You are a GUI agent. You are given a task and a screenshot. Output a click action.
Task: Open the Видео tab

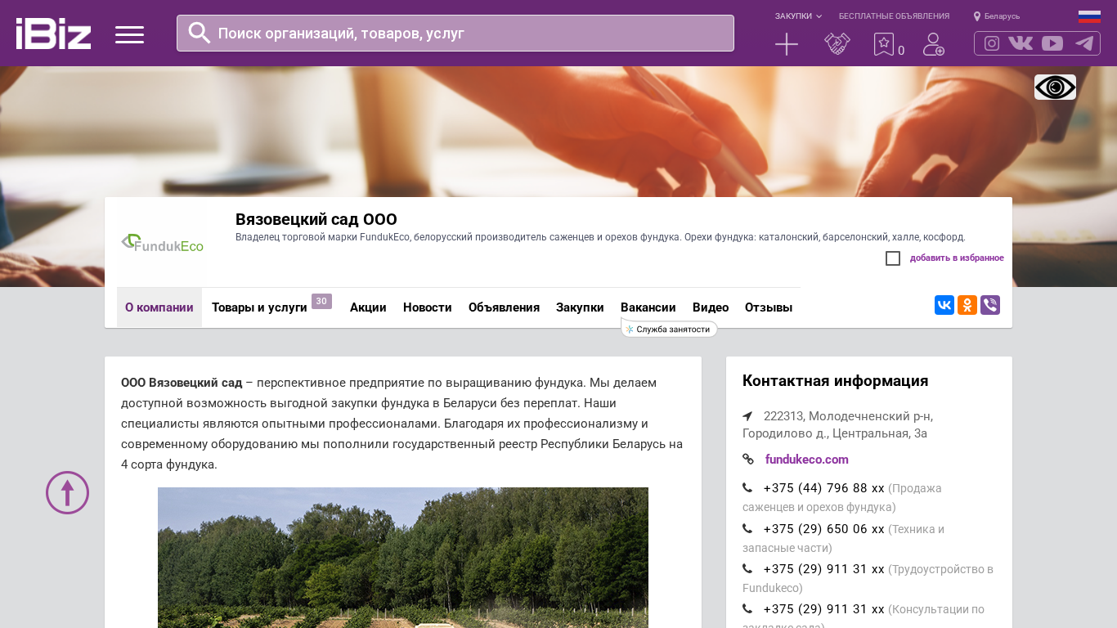point(711,307)
